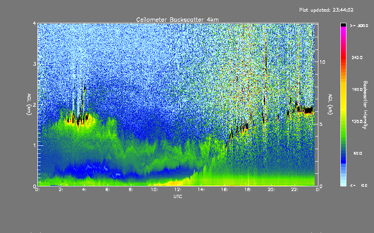374x233 pixels.
Task: Select the 'UTC' x-axis label
Action: click(178, 196)
